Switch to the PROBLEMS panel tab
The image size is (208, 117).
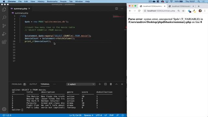click(17, 84)
